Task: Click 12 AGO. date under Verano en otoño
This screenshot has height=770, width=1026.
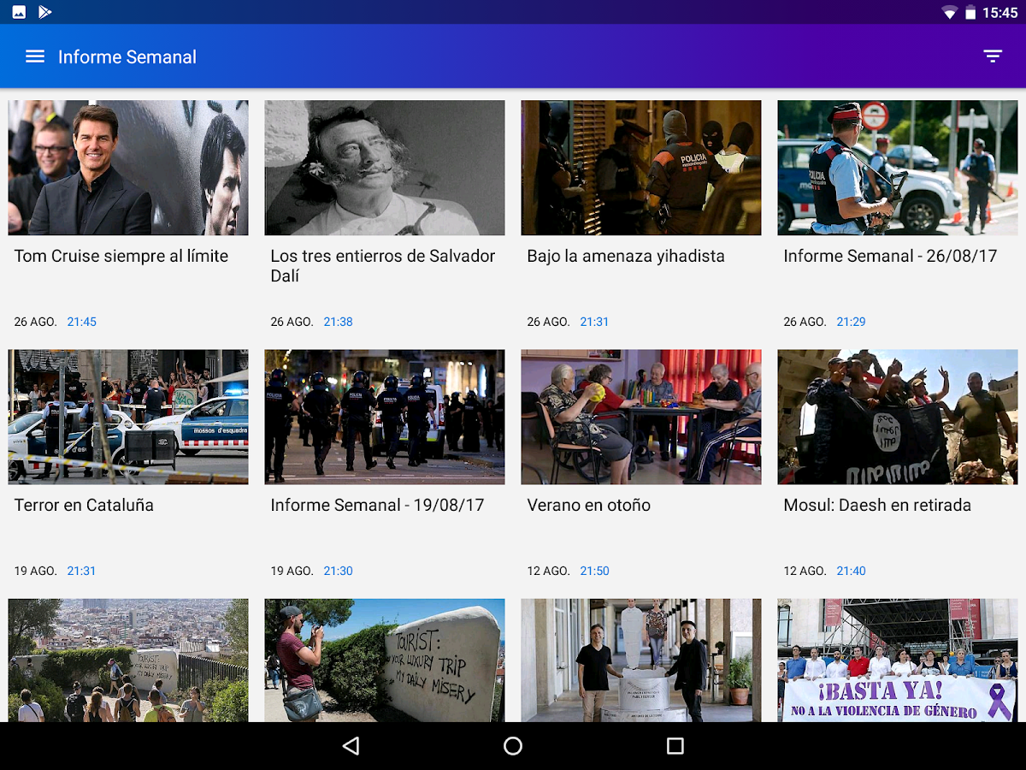Action: 548,571
